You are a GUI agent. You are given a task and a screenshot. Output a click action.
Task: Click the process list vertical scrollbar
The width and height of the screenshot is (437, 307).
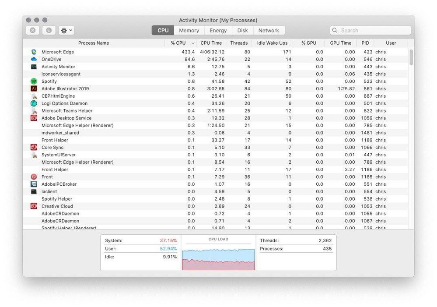411,57
